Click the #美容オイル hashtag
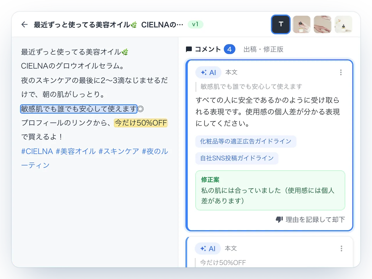 [x=76, y=151]
